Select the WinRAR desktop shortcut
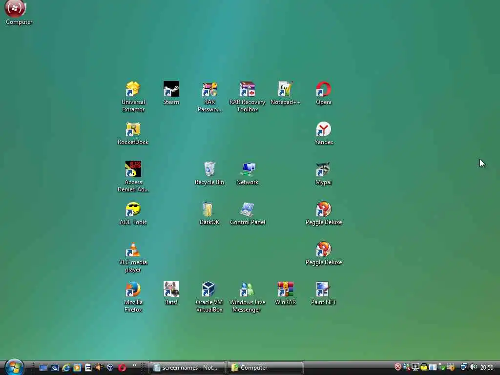Image resolution: width=500 pixels, height=375 pixels. pyautogui.click(x=285, y=293)
